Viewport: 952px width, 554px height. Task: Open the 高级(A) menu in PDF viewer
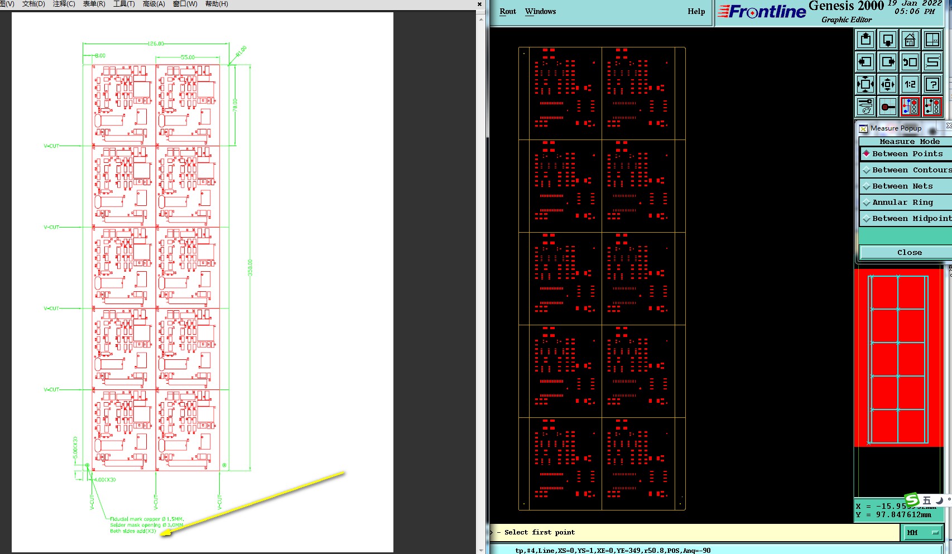(x=154, y=4)
